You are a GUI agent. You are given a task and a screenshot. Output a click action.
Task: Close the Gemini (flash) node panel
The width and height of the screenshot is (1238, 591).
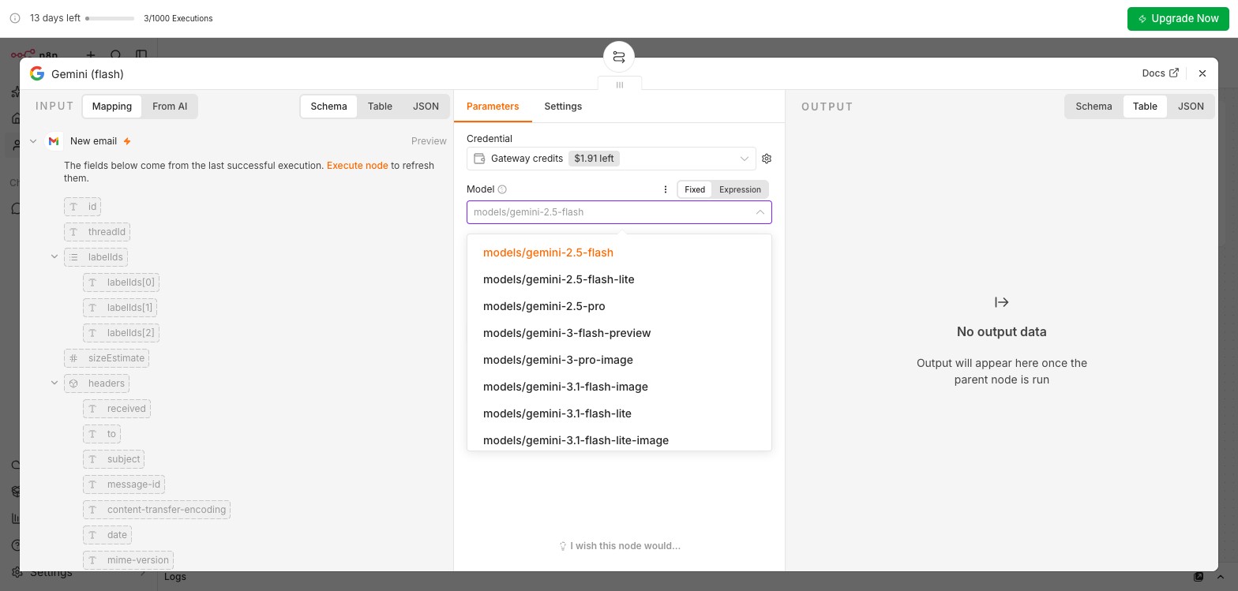(1202, 73)
